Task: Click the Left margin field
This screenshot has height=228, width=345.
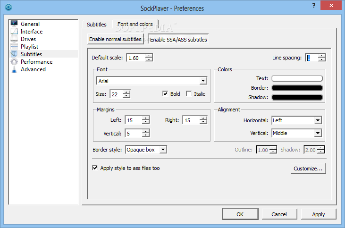Action: pos(134,120)
